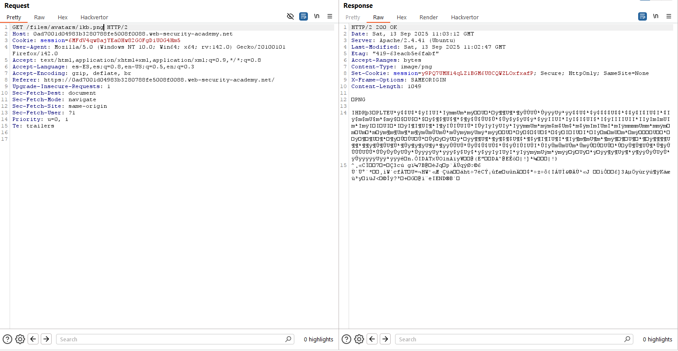Go to previous match in Request search

[33, 339]
